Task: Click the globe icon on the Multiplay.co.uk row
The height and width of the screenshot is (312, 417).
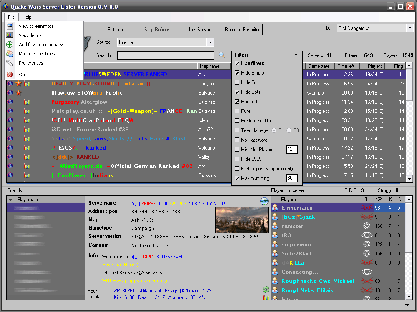Action: [10, 111]
